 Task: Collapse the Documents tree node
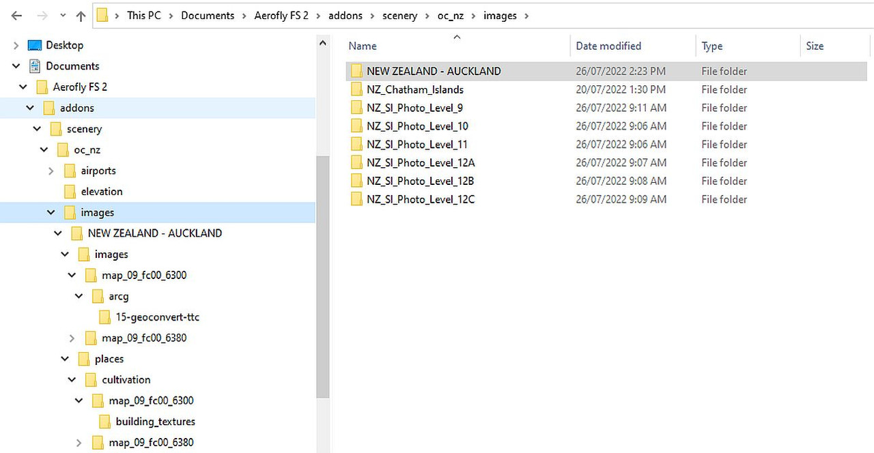click(x=16, y=66)
